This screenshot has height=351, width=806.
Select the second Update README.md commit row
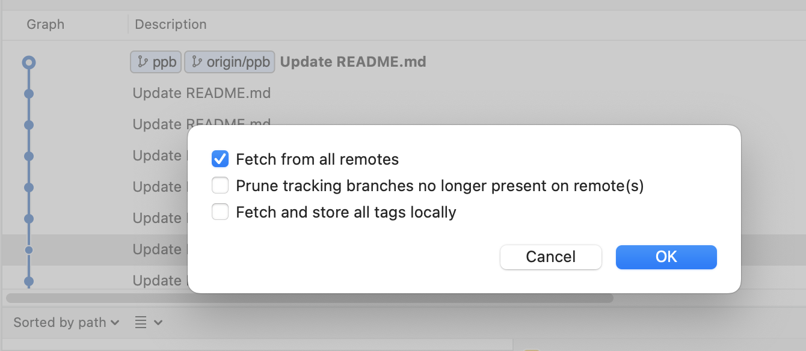(x=202, y=93)
